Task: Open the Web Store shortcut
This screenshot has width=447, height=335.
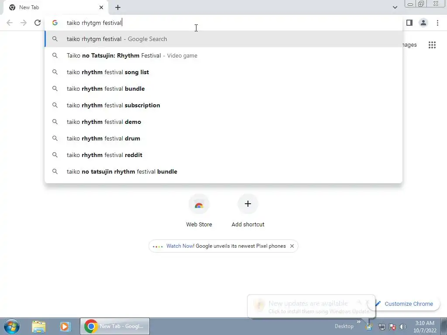Action: [x=199, y=211]
